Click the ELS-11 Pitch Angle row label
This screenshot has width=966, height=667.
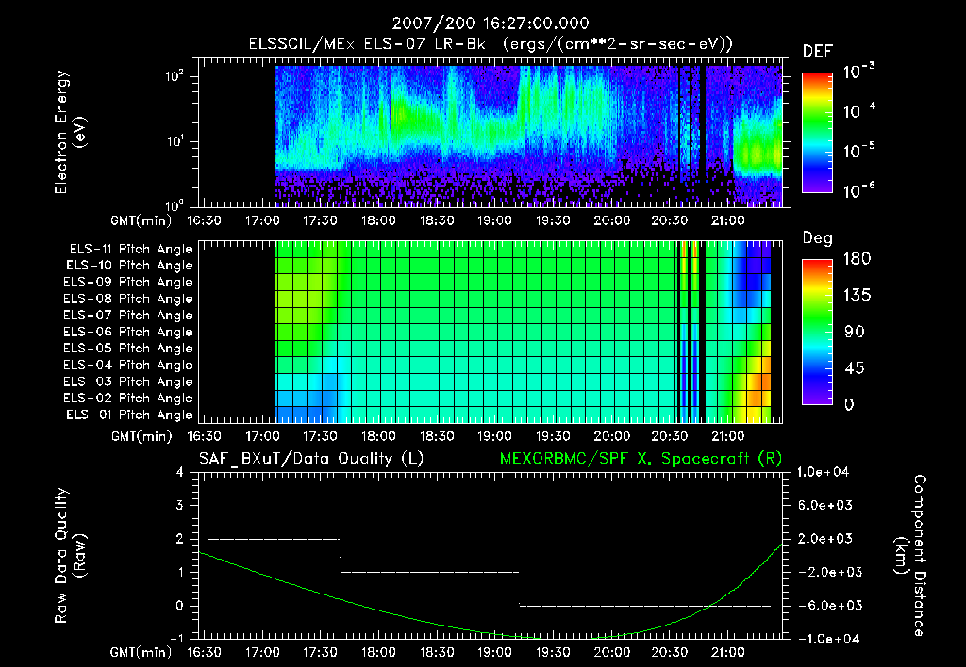130,250
